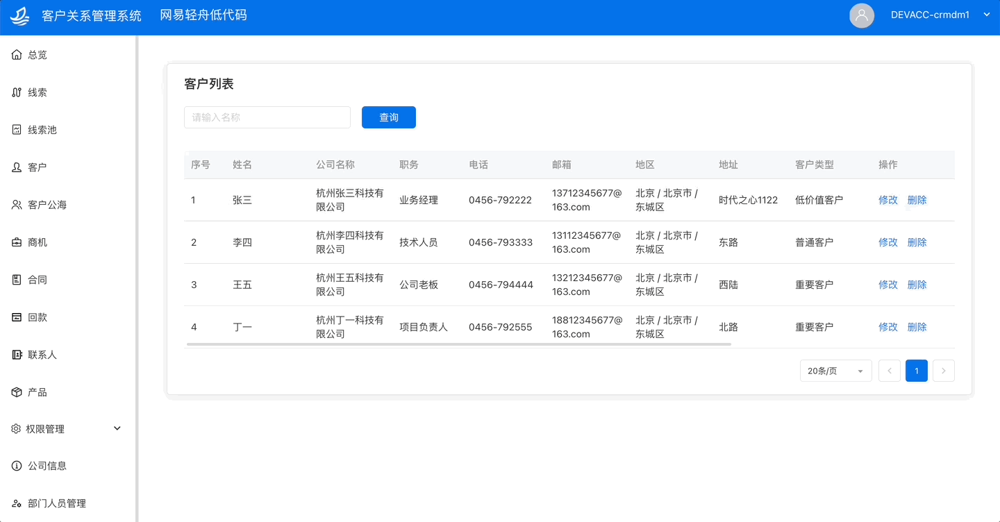
Task: Click the user avatar icon
Action: 862,15
